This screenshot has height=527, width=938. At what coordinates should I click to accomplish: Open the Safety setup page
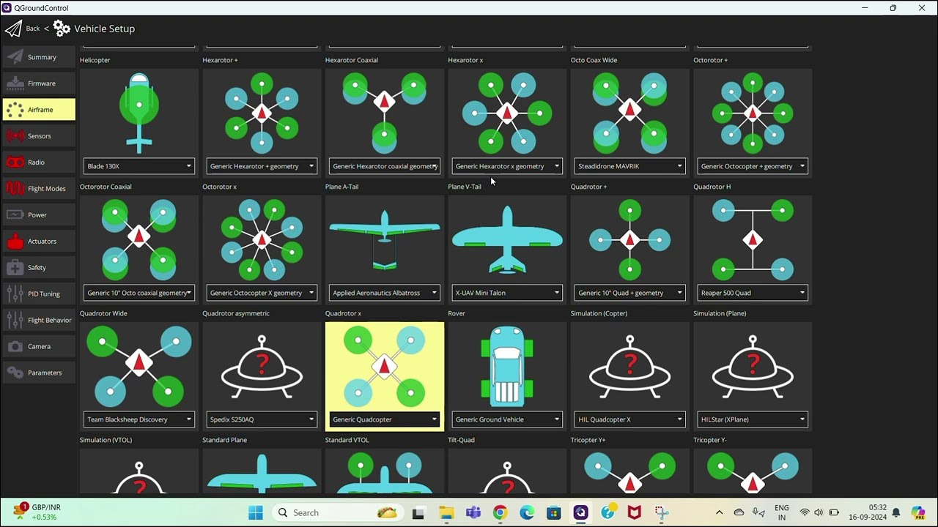pos(39,268)
